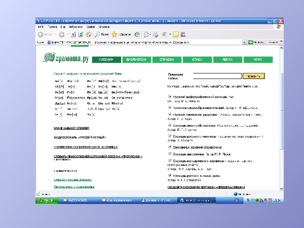This screenshot has width=304, height=228.
Task: Open the СПРАВОЧНИК ПО ПУНКТУАЦИИ link
Action: pos(85,147)
